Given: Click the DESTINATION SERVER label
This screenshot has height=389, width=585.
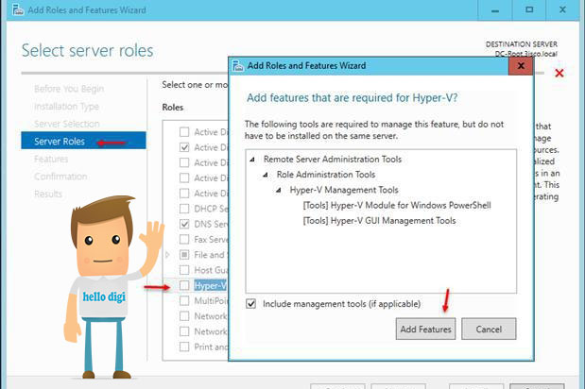Looking at the screenshot, I should pos(521,44).
